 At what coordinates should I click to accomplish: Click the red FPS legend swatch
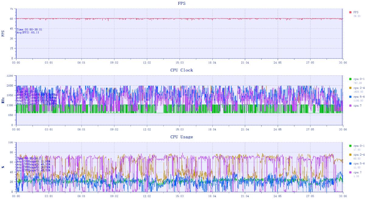point(350,12)
